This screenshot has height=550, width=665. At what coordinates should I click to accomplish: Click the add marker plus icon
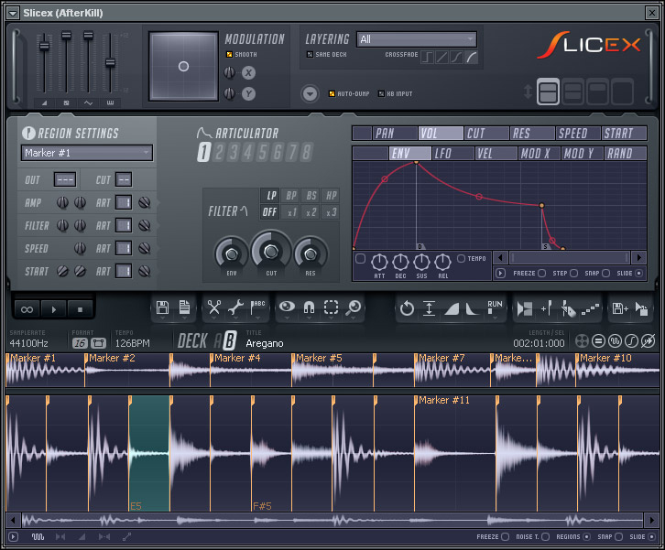point(546,308)
